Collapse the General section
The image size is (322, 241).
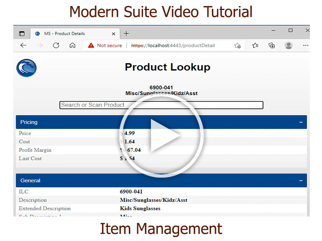tap(301, 180)
